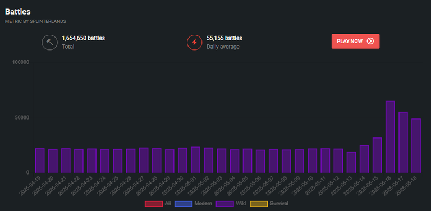Click the 1,654,650 battles total text
431x211 pixels.
[83, 38]
